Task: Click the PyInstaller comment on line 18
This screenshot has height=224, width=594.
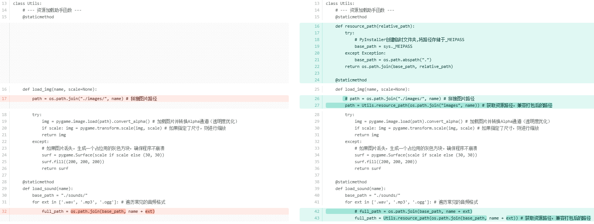Action: [409, 40]
